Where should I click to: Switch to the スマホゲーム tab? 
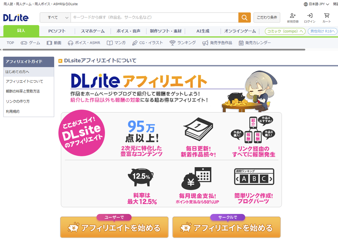93,31
